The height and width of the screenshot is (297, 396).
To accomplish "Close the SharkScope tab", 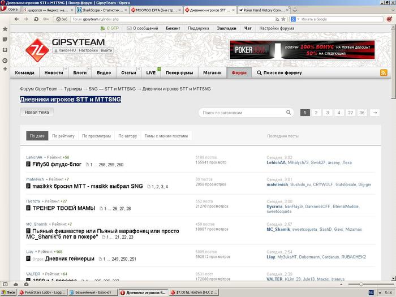I will tap(126, 10).
